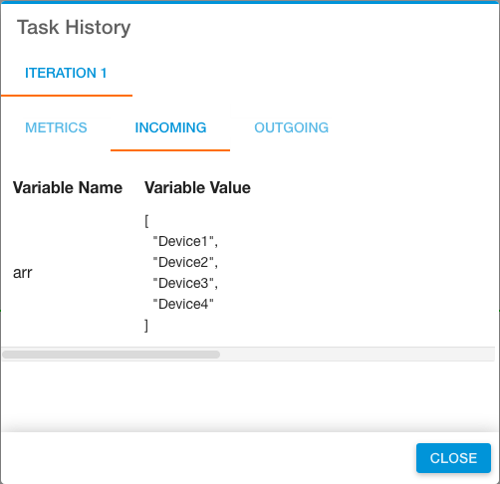The width and height of the screenshot is (500, 484).
Task: Switch to the METRICS tab
Action: [x=56, y=127]
